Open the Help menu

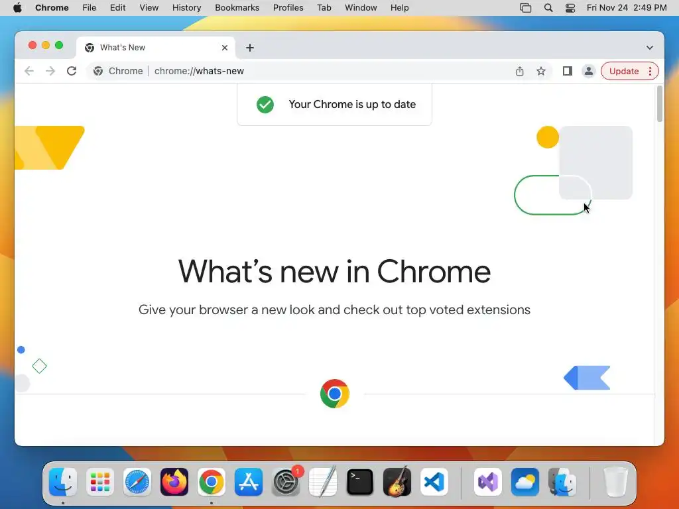399,8
